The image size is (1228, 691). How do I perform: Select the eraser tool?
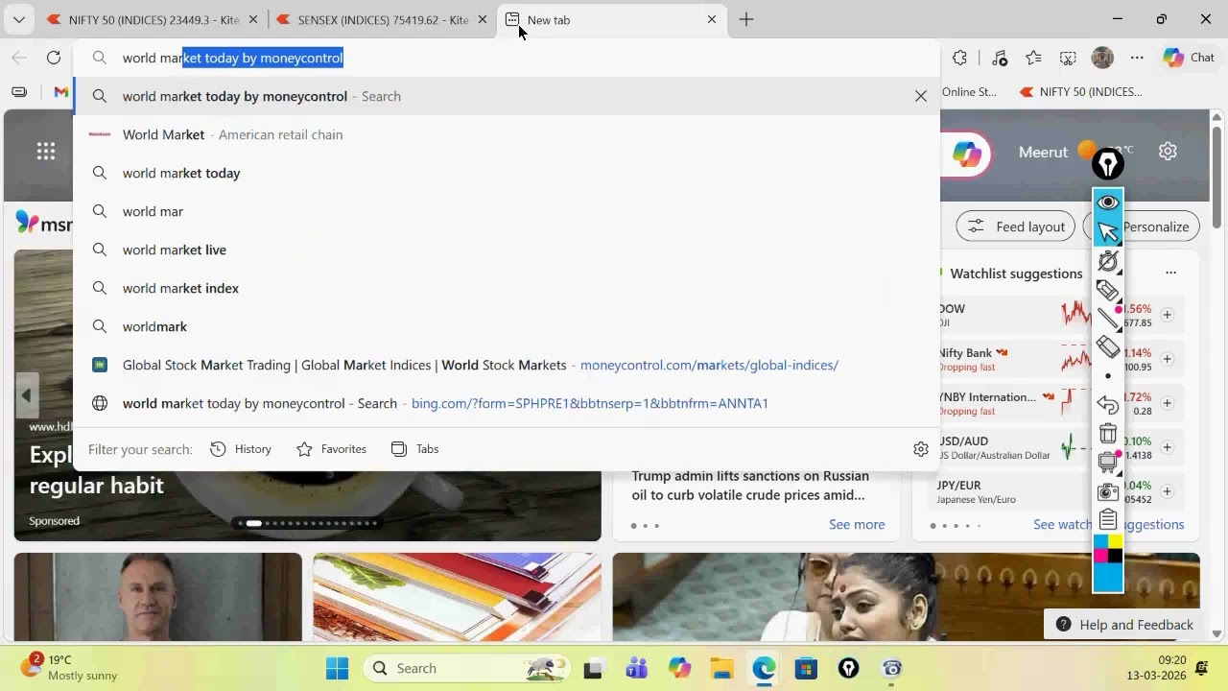click(1108, 346)
